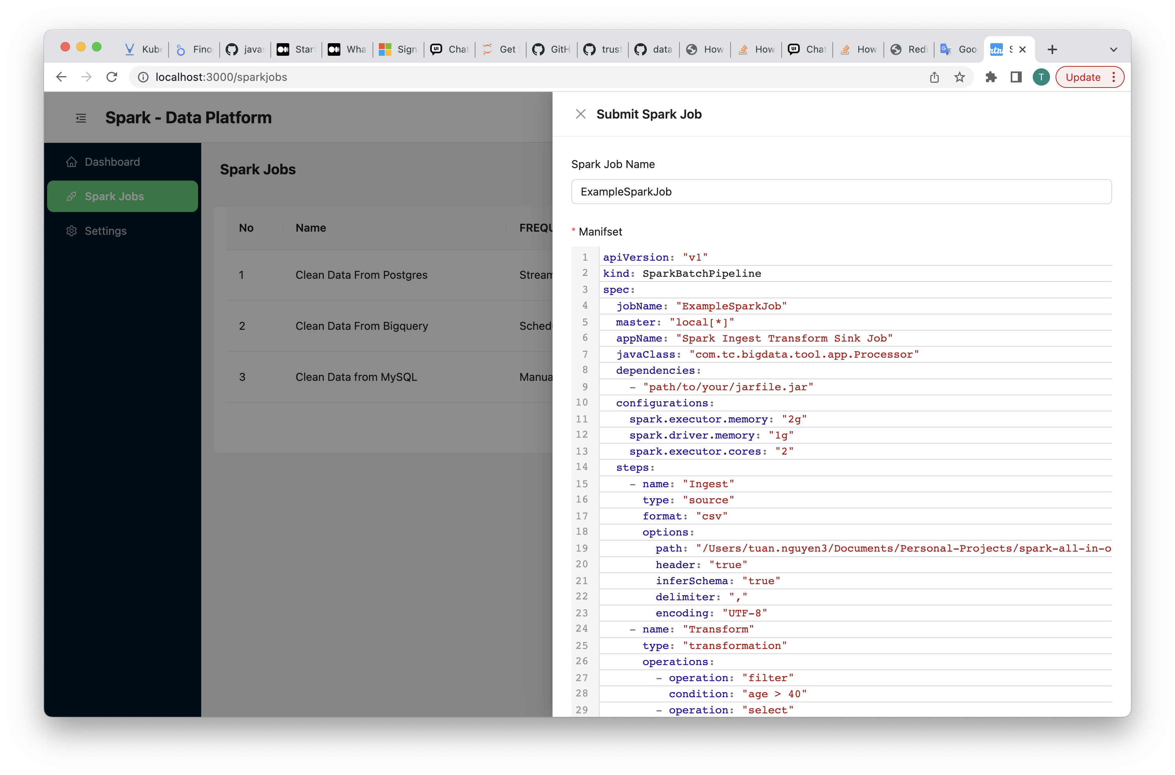The width and height of the screenshot is (1175, 775).
Task: Click the Spark - Data Platform title
Action: (x=188, y=118)
